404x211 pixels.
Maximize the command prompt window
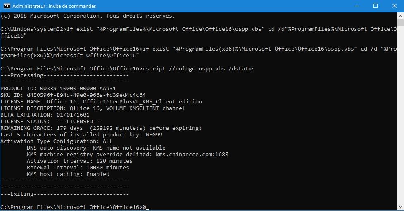(x=375, y=6)
